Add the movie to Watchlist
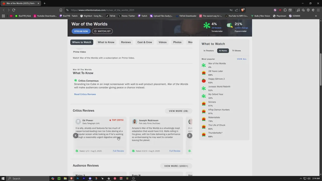 click(102, 31)
